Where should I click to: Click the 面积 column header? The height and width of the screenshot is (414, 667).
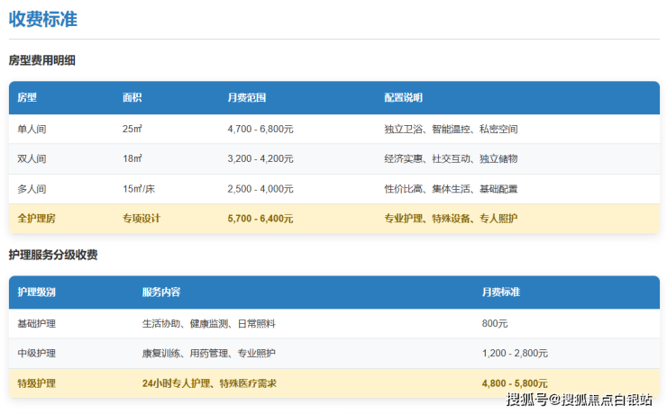132,97
